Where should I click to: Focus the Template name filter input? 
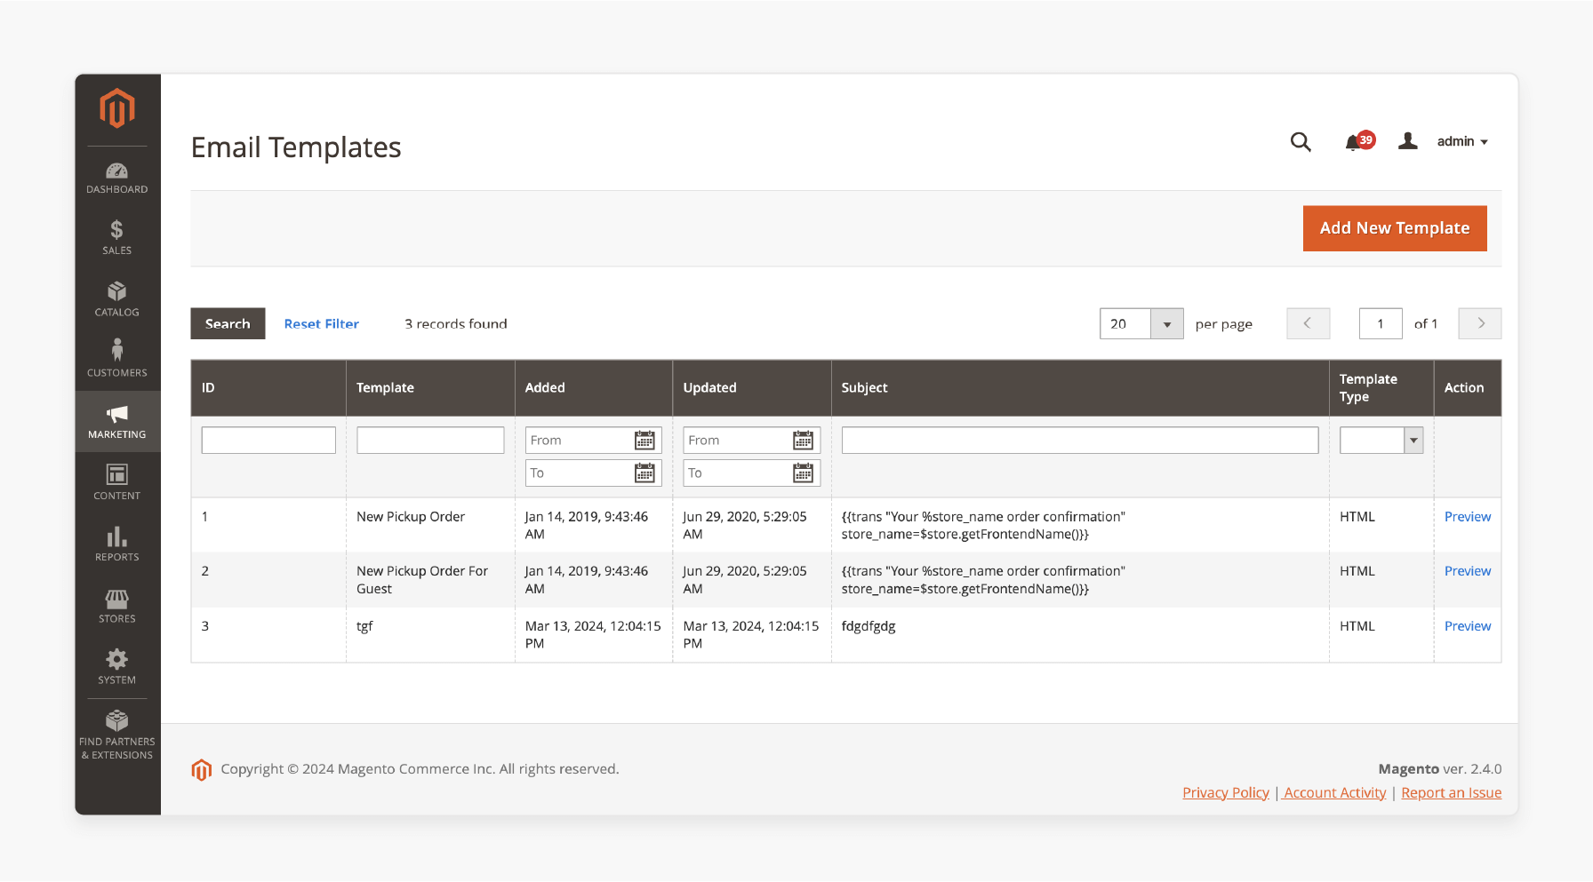pos(430,441)
